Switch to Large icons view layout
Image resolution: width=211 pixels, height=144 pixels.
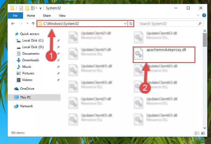[x=203, y=133]
